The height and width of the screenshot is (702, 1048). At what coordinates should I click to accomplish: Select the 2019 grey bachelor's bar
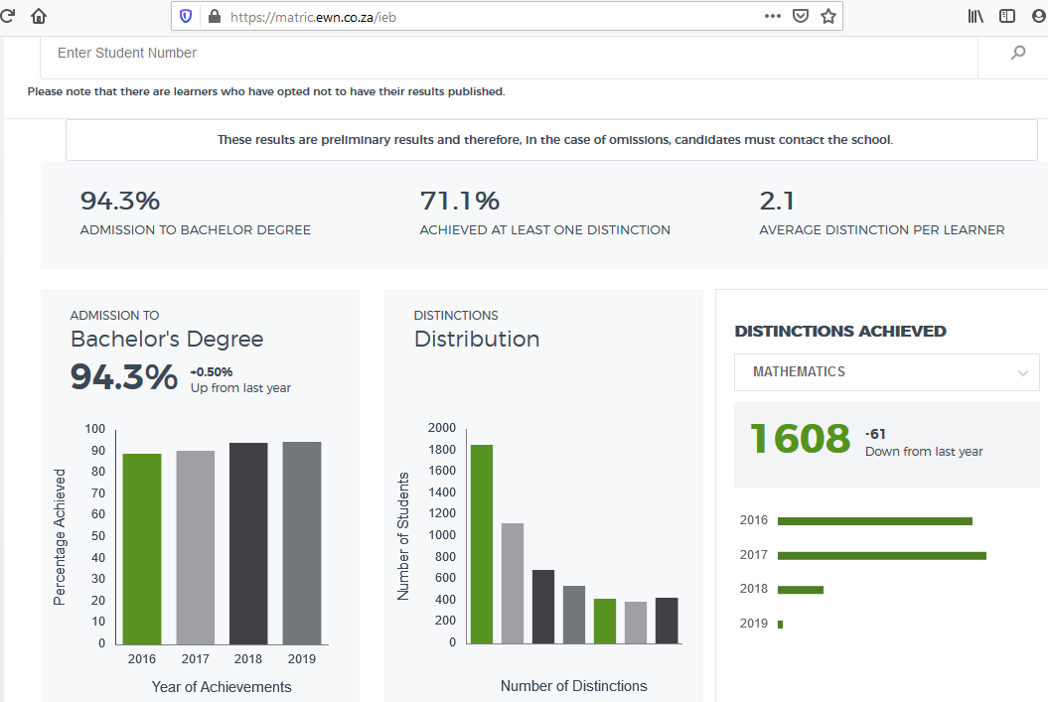pos(301,543)
